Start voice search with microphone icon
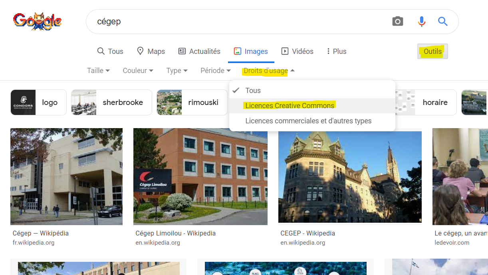Image resolution: width=488 pixels, height=275 pixels. (422, 21)
